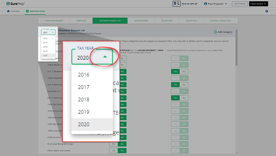Screen dimensions: 276x156
Task: Choose 2017 in the magnified Tax Year list
Action: (x=92, y=87)
